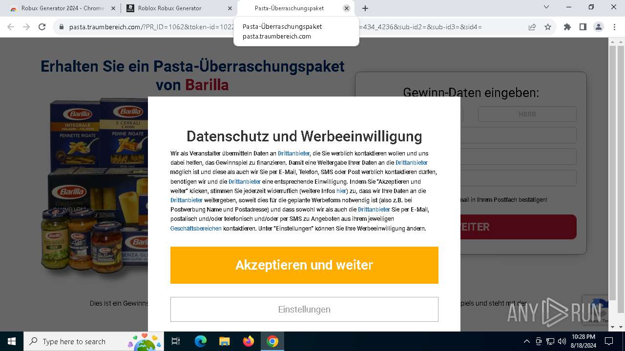
Task: Launch Microsoft Edge from taskbar
Action: [x=201, y=341]
